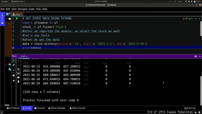Viewport: 202px width, 114px height.
Task: Go up the stack trace arrow
Action: [18, 61]
